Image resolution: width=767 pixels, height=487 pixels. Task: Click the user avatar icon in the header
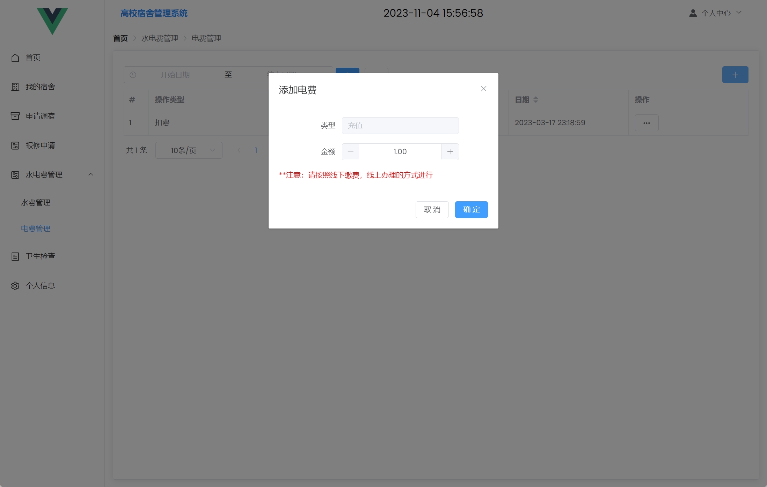click(693, 13)
